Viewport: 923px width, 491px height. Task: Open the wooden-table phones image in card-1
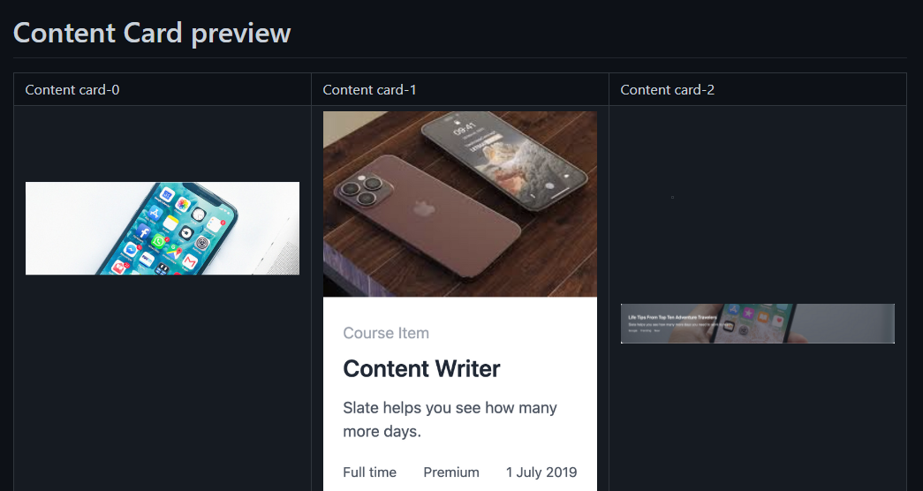(460, 204)
